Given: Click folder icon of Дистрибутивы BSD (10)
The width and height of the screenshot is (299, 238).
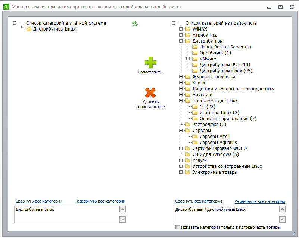Looking at the screenshot, I should pyautogui.click(x=195, y=65).
